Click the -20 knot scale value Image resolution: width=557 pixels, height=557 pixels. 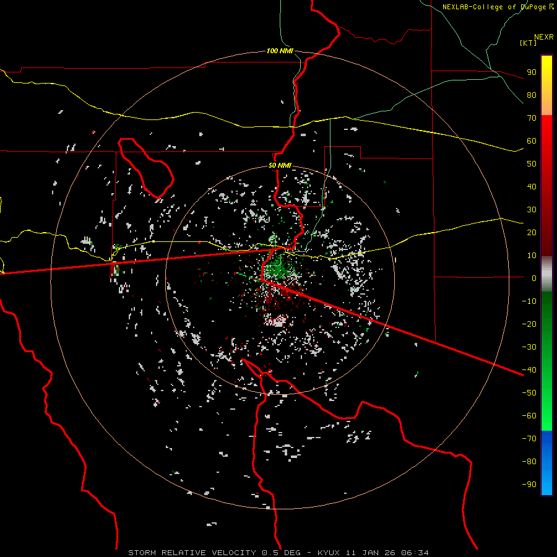pyautogui.click(x=529, y=324)
